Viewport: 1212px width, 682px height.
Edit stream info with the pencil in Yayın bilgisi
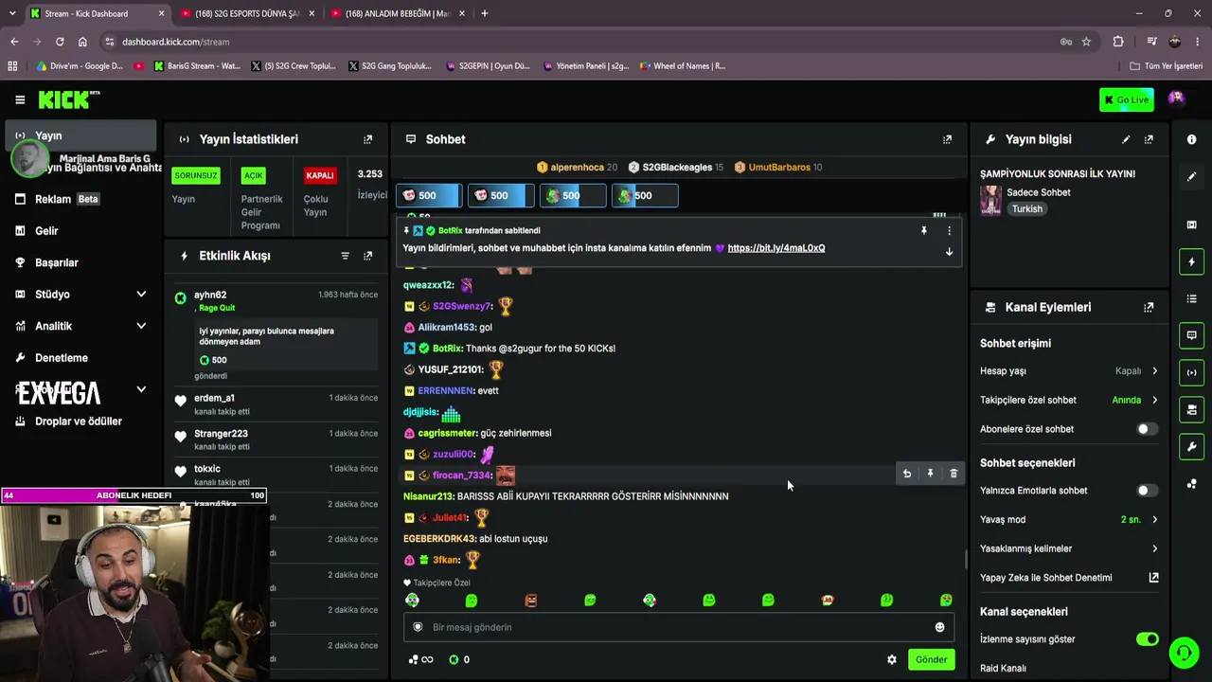pos(1126,139)
